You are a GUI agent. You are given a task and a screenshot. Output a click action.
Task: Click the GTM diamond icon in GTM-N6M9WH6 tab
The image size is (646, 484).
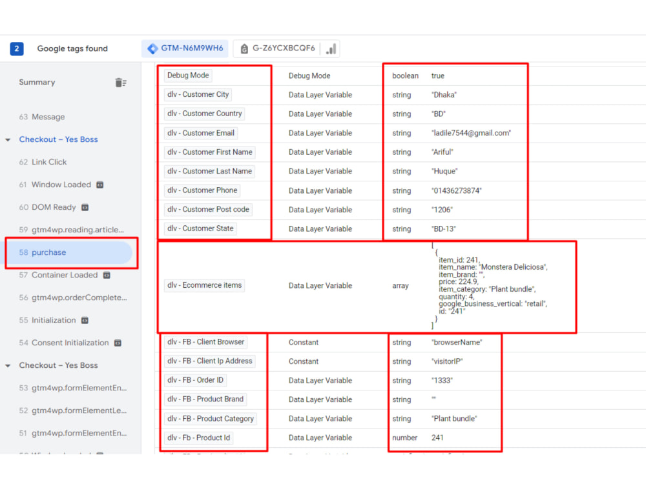tap(152, 48)
